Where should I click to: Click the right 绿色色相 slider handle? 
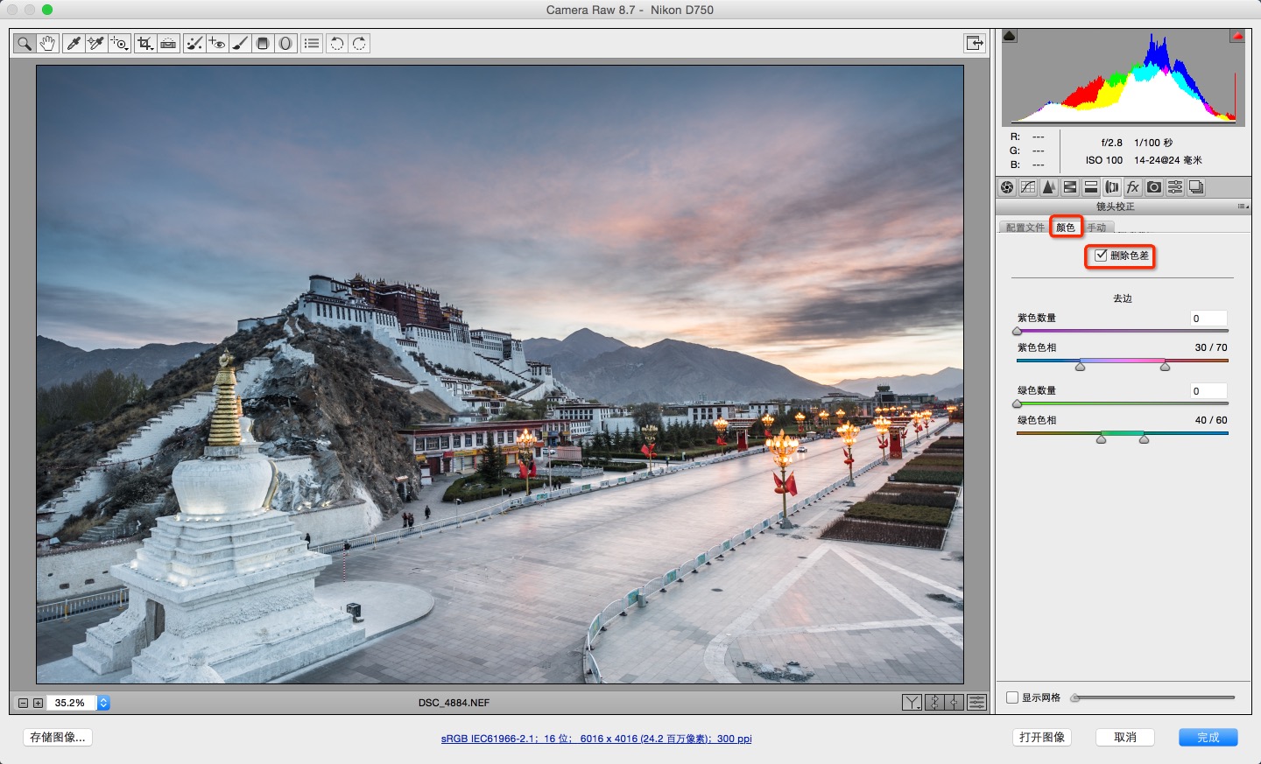(1144, 438)
